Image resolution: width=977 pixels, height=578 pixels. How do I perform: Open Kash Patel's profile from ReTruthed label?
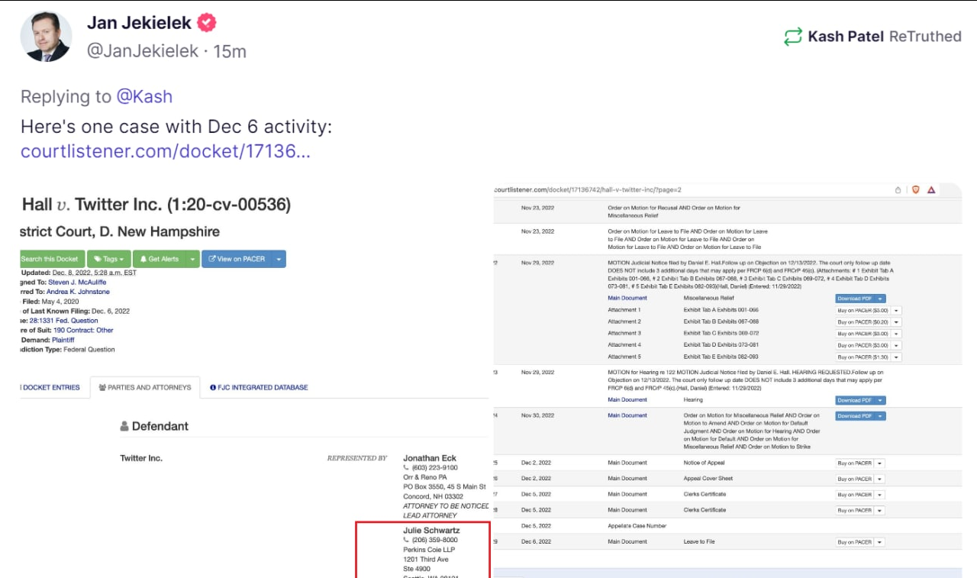click(846, 36)
